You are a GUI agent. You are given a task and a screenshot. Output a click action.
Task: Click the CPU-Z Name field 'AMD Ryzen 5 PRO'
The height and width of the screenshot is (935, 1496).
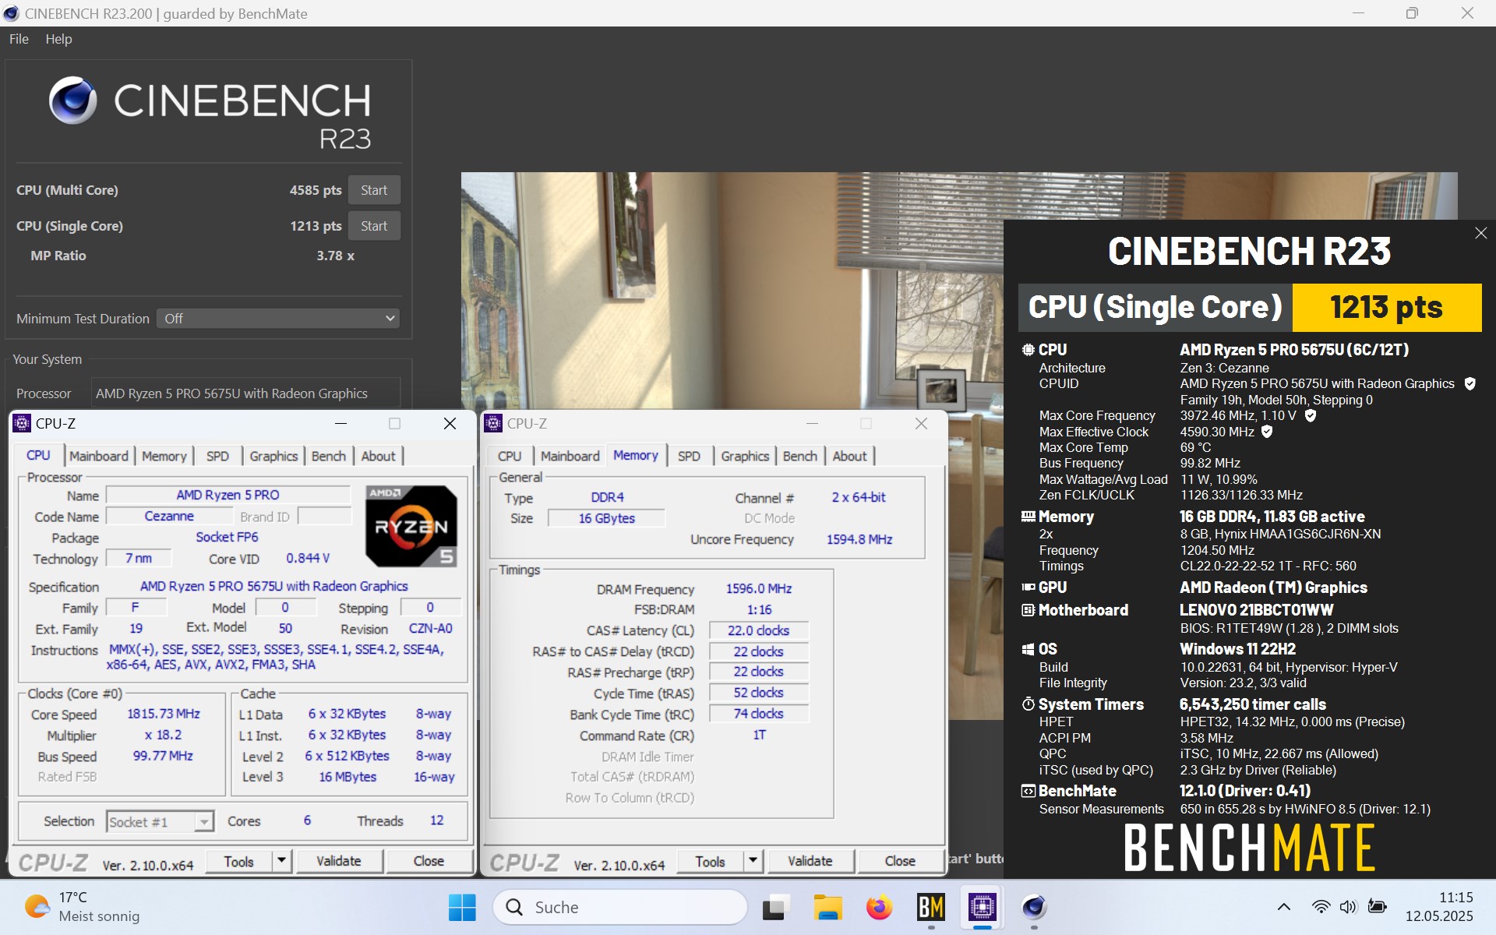[x=228, y=495]
